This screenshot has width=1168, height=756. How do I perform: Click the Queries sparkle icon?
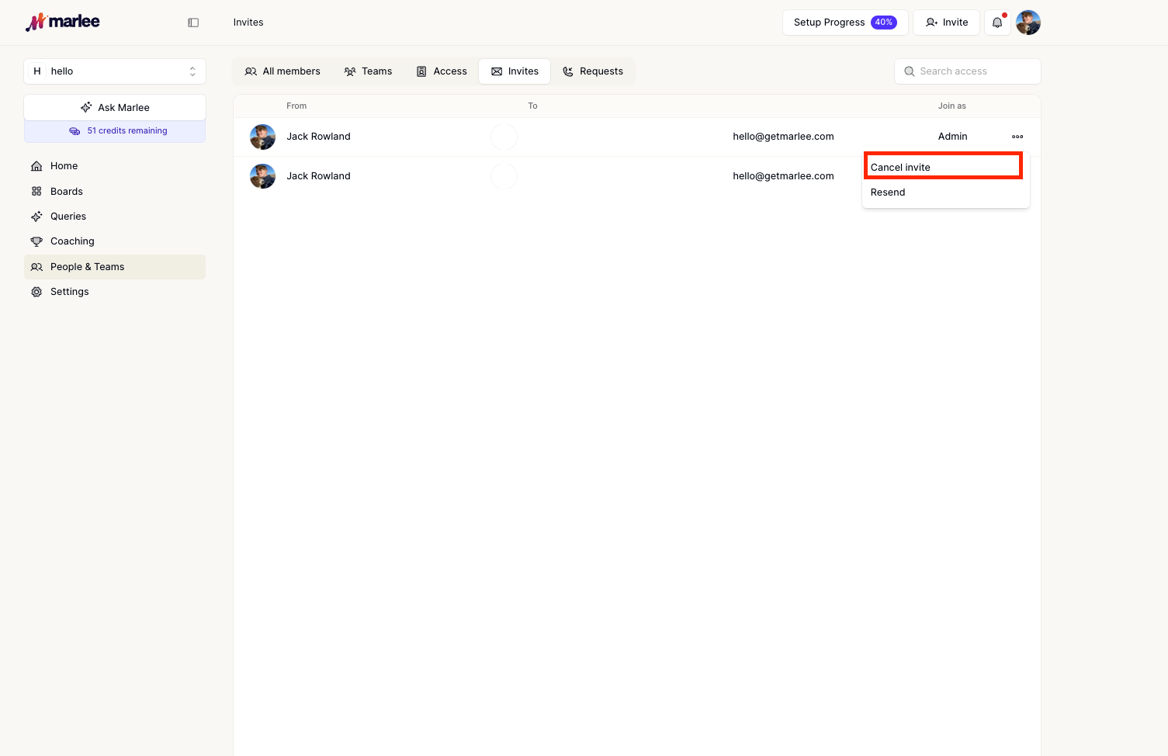36,217
